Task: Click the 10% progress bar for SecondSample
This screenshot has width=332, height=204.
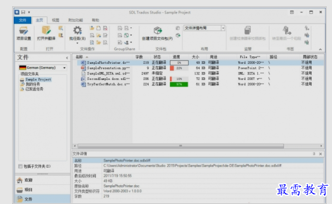Action: tap(179, 79)
